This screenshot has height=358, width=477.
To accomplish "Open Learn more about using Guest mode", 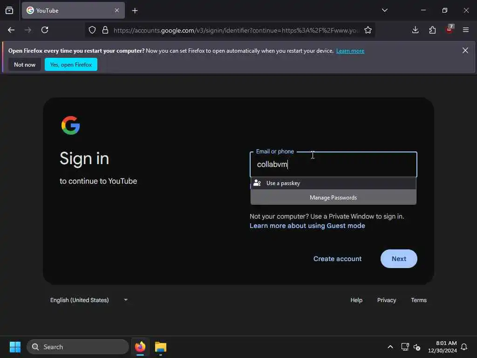I will point(307,226).
